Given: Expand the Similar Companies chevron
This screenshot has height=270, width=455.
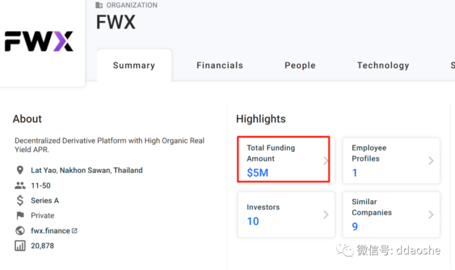Looking at the screenshot, I should tap(431, 215).
